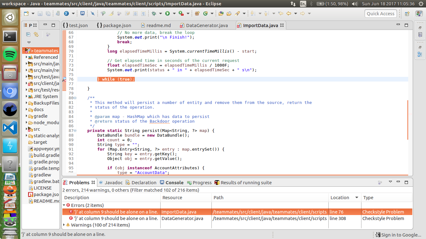Click the Save All icon
This screenshot has height=239, width=426.
[x=48, y=14]
